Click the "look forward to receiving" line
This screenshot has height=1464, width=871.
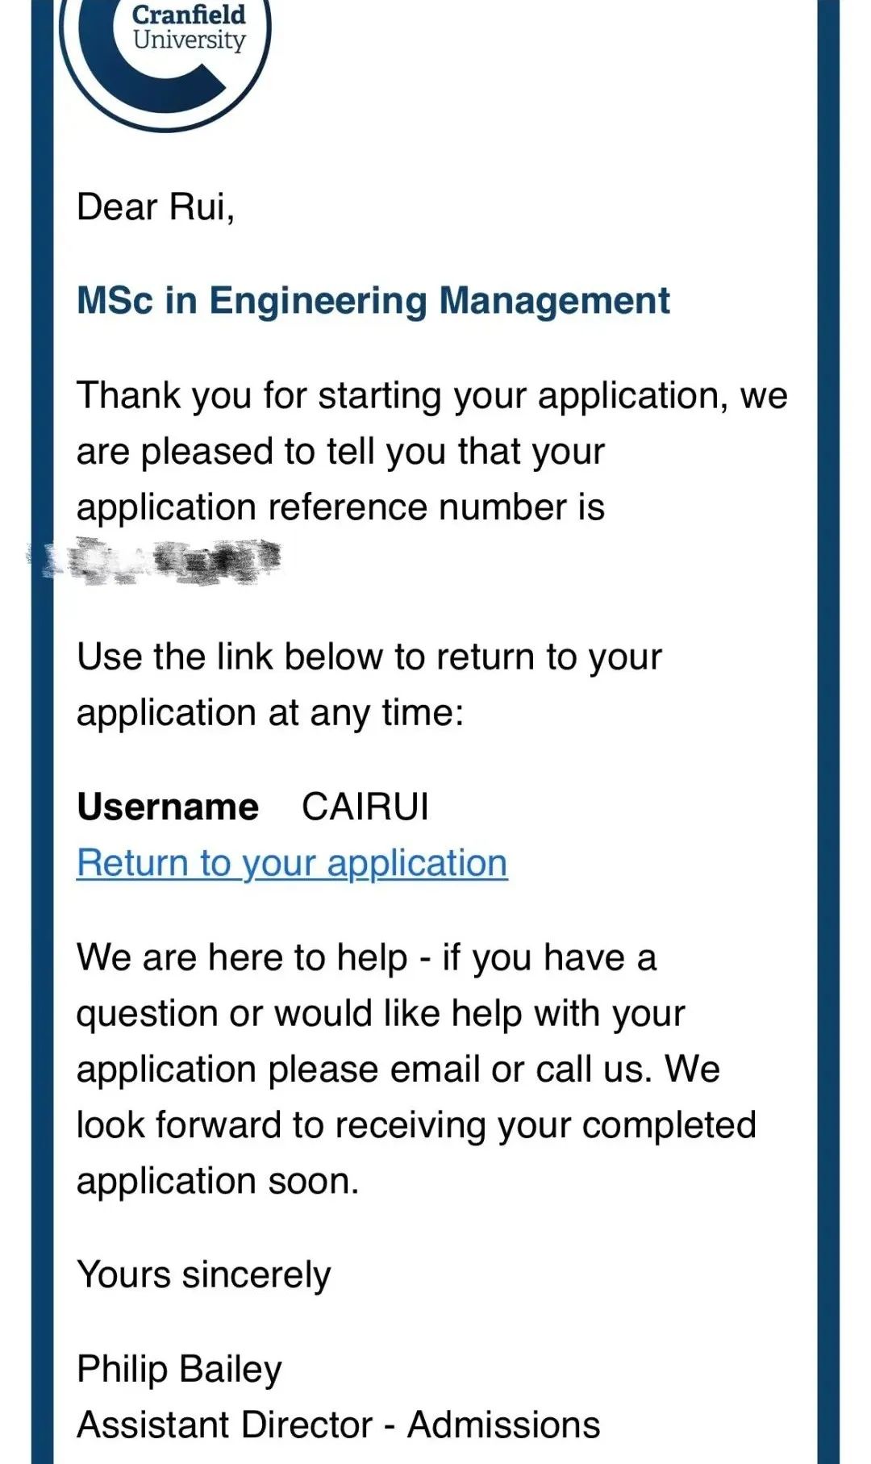(416, 1125)
